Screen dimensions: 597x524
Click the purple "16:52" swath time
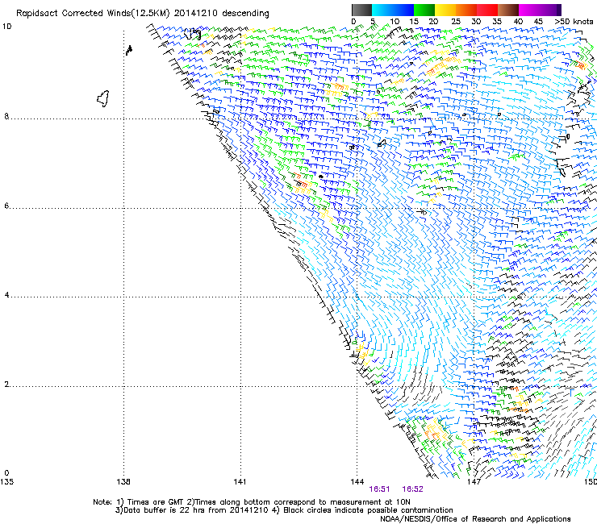413,489
